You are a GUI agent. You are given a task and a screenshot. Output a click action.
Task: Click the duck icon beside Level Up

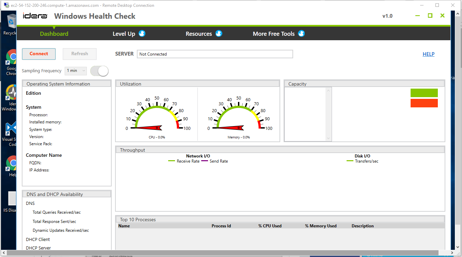click(x=142, y=33)
